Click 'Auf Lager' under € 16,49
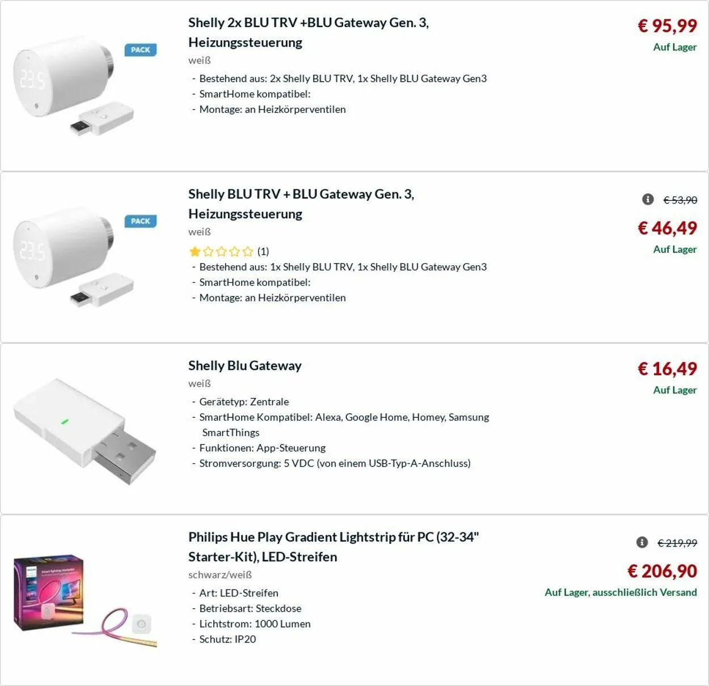This screenshot has width=709, height=686. 674,390
